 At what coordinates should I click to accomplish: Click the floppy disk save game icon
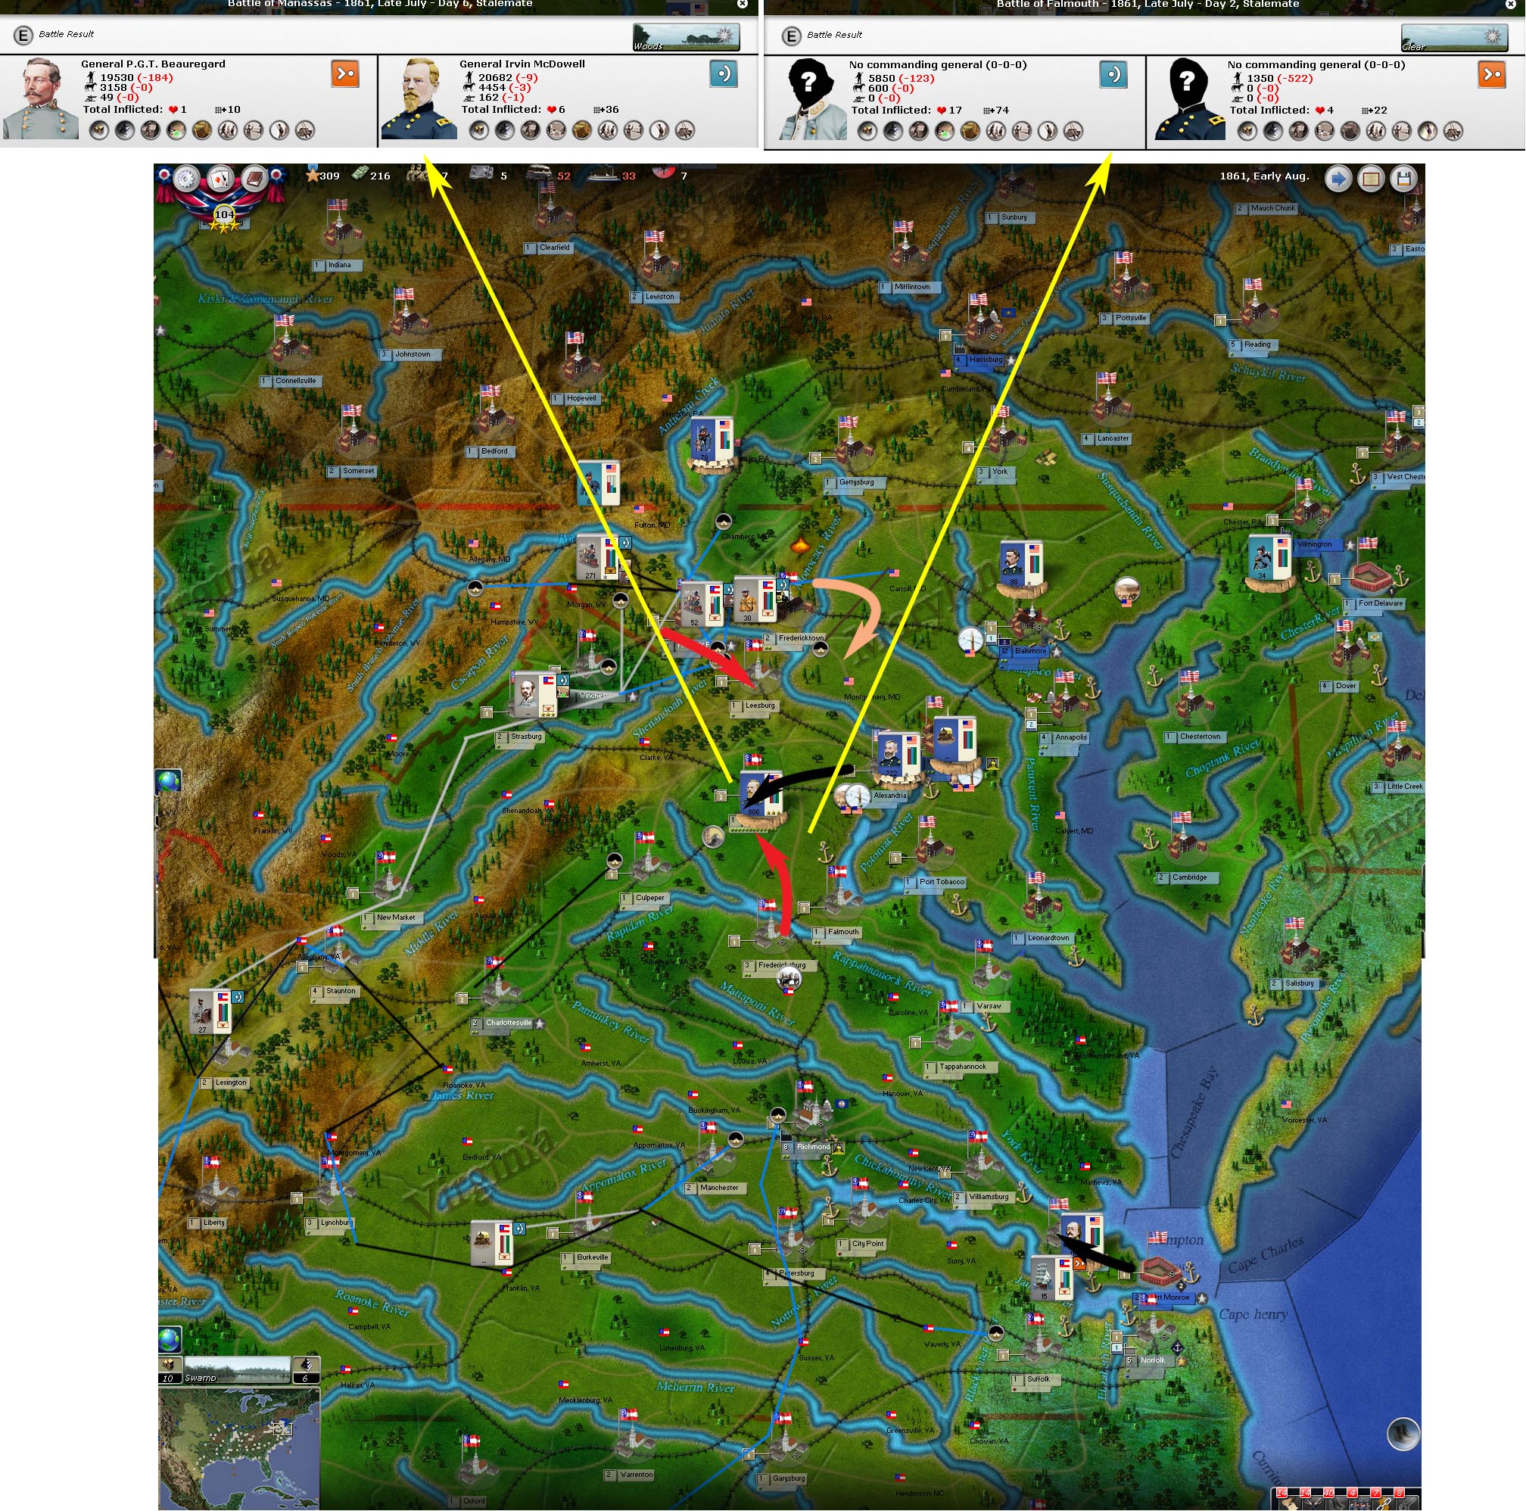[1404, 179]
